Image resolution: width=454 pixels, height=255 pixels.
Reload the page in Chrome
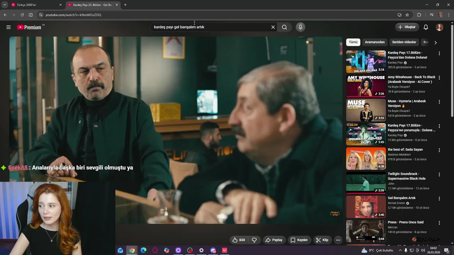click(22, 15)
